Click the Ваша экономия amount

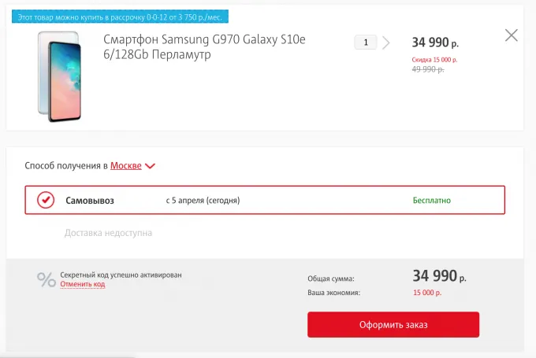point(427,293)
